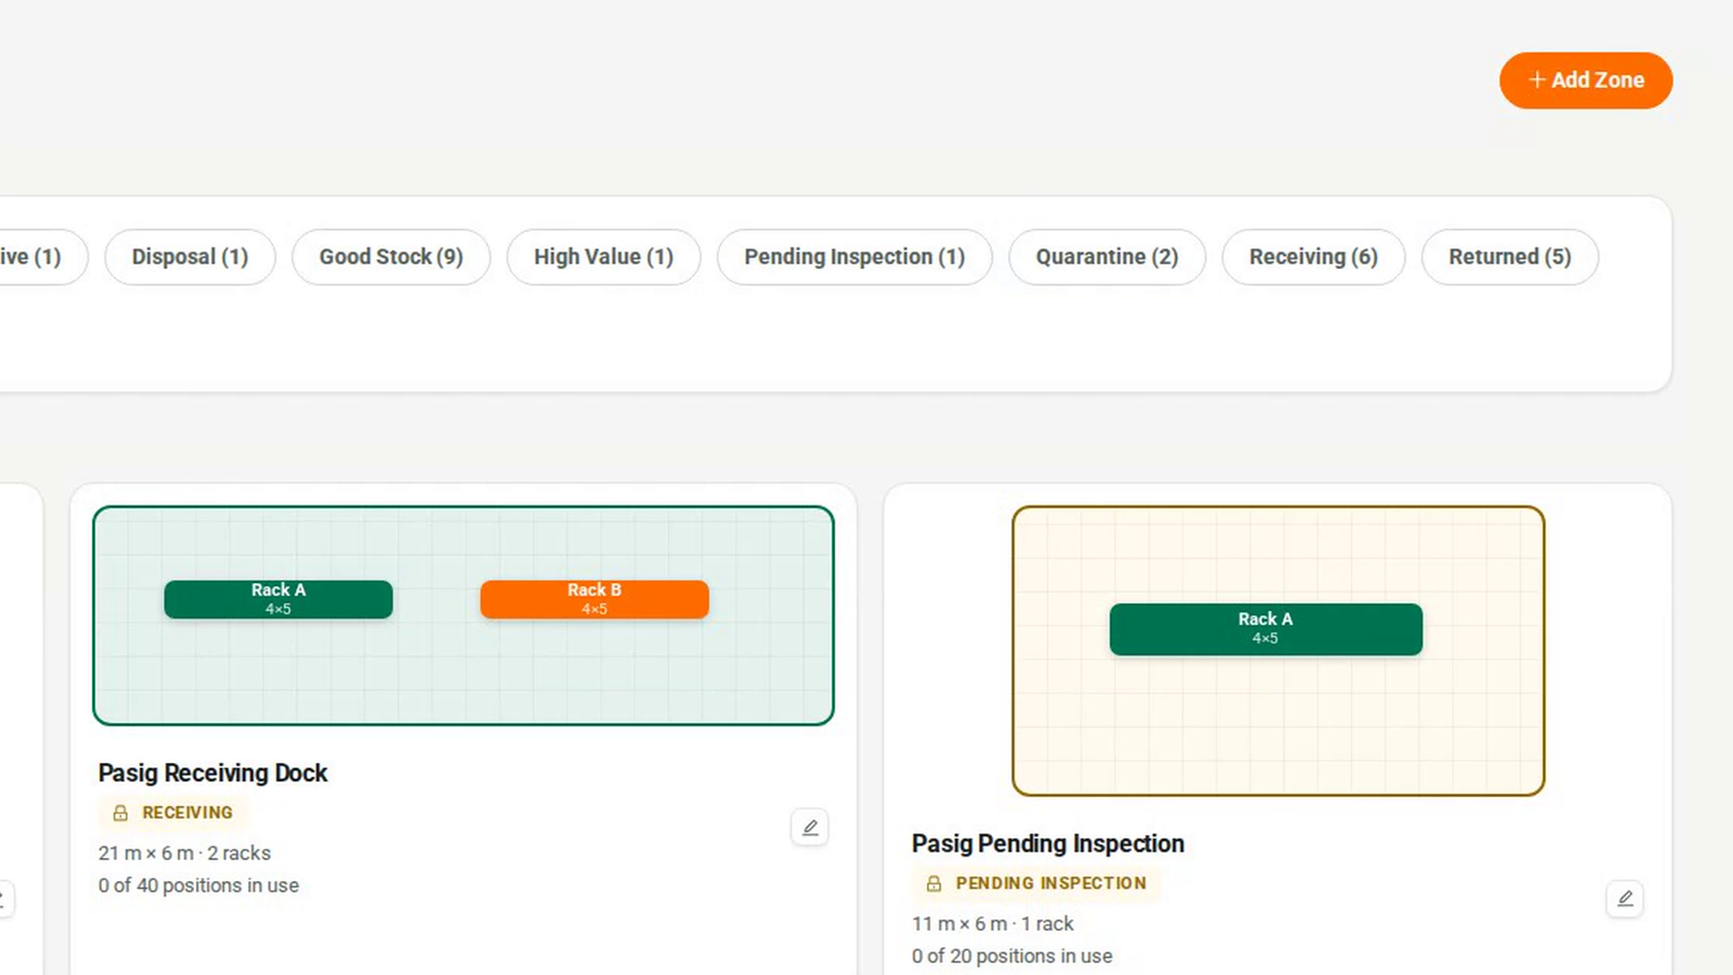Select Rack A in Pasig Pending Inspection
Viewport: 1733px width, 975px height.
1265,629
